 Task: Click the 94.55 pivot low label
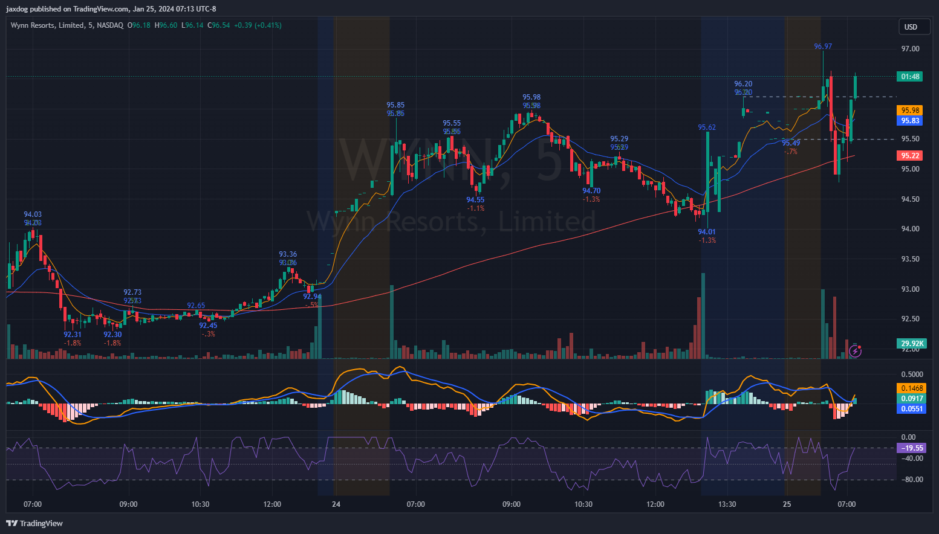click(475, 200)
